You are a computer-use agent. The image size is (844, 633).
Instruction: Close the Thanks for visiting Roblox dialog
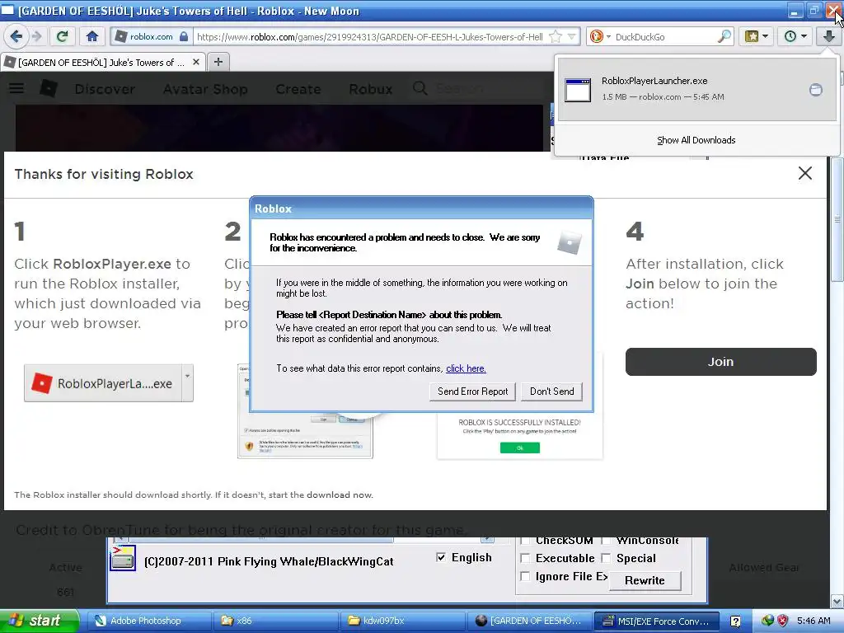click(x=804, y=173)
